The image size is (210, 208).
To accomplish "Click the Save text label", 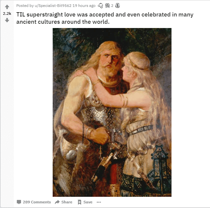I will [88, 202].
